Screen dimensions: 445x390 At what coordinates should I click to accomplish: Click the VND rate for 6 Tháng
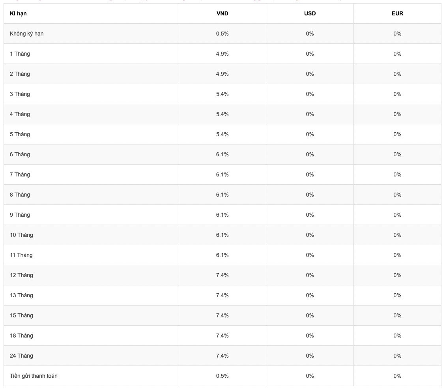(x=222, y=154)
